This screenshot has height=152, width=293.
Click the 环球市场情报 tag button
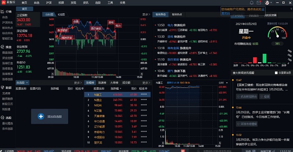pos(246,124)
